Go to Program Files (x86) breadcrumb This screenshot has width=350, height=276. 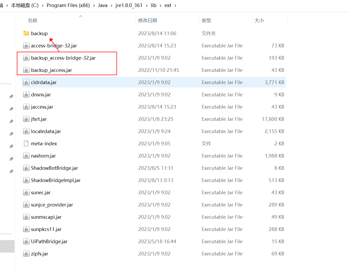click(x=68, y=5)
